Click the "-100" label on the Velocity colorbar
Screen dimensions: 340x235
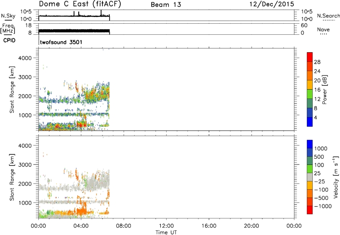point(321,190)
